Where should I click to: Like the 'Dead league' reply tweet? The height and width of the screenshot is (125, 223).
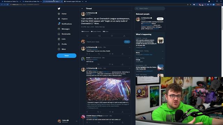(x=110, y=54)
